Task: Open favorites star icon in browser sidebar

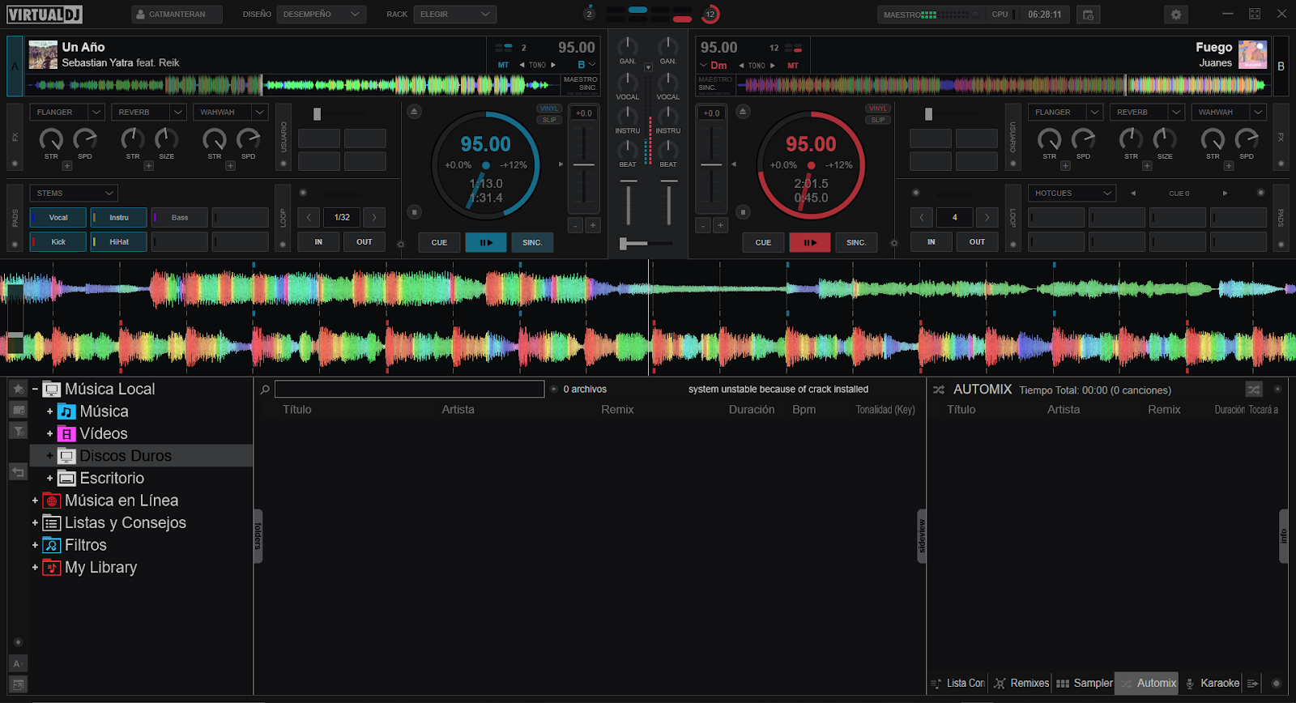Action: pos(18,389)
